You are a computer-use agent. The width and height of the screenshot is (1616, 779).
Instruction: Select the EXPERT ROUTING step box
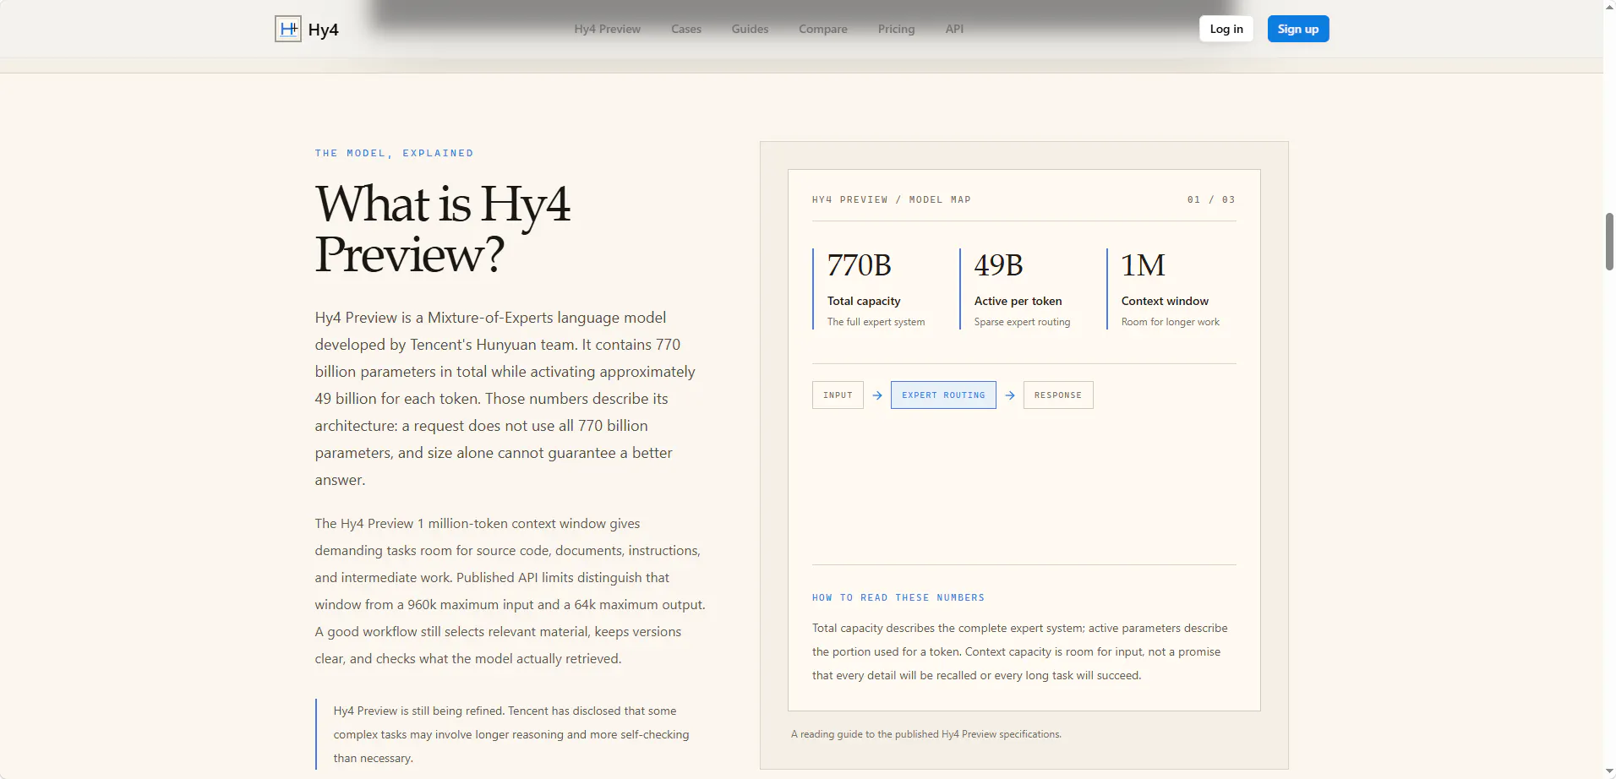click(x=943, y=395)
